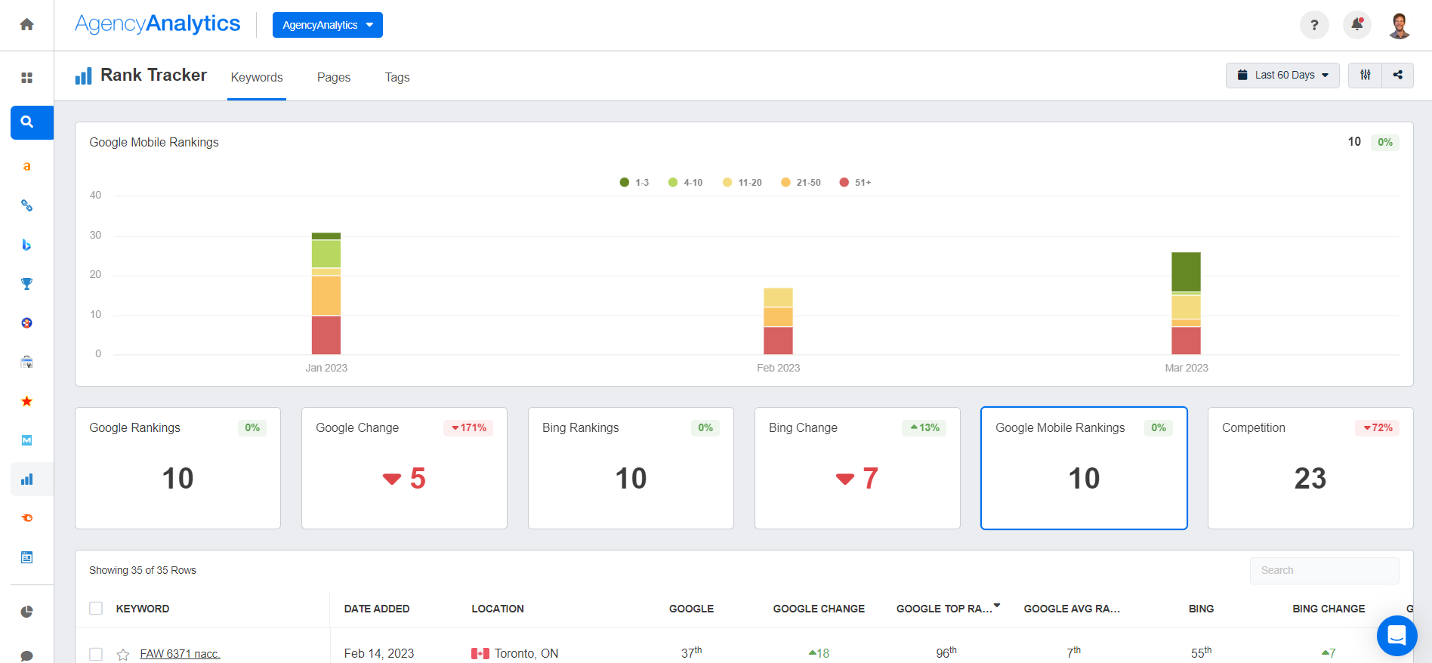Click the Feb 2023 stacked bar
This screenshot has height=663, width=1432.
pyautogui.click(x=778, y=321)
